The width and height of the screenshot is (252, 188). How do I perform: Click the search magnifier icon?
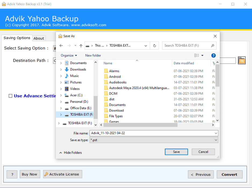(x=212, y=46)
